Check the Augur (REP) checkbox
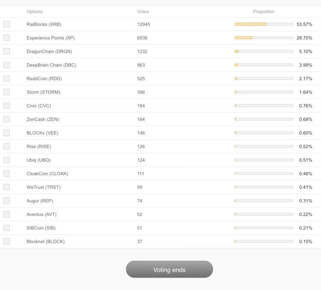The image size is (321, 290). 6,201
